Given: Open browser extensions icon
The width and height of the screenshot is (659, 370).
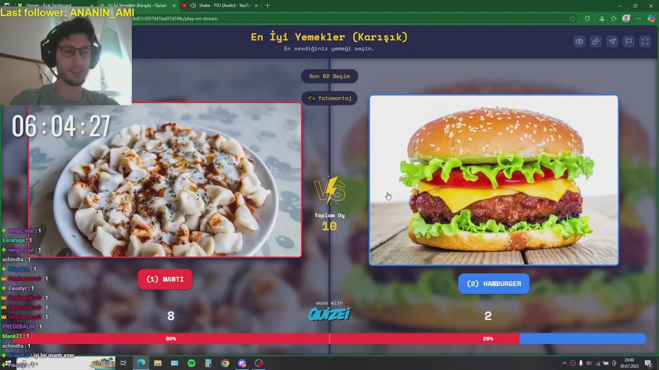Looking at the screenshot, I should point(587,18).
